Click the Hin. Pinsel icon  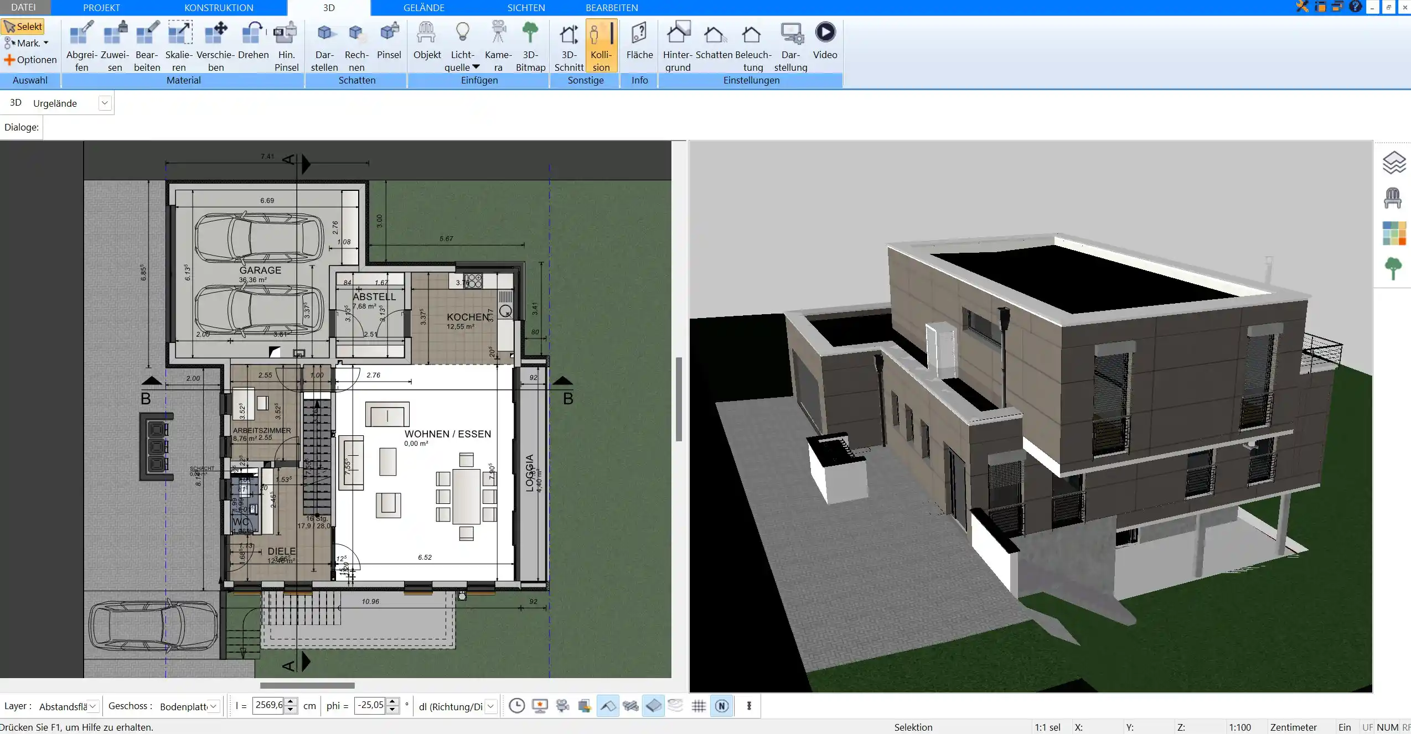pos(286,46)
